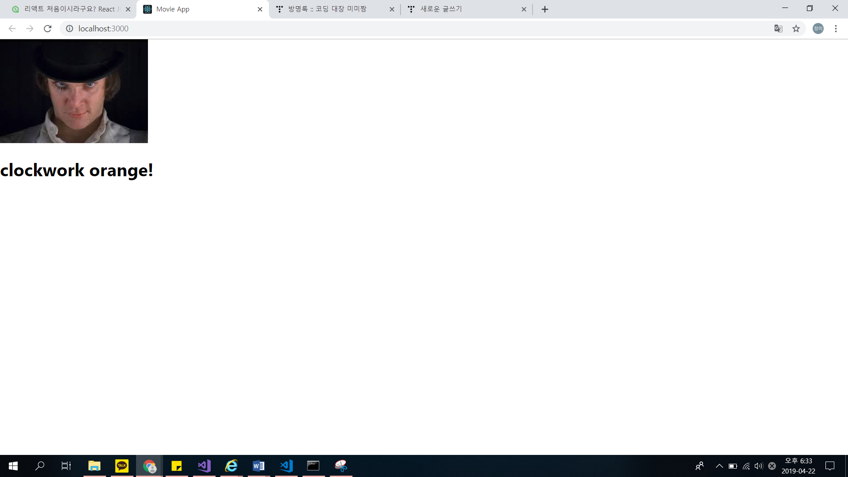
Task: View site information icon beside localhost
Action: [69, 29]
